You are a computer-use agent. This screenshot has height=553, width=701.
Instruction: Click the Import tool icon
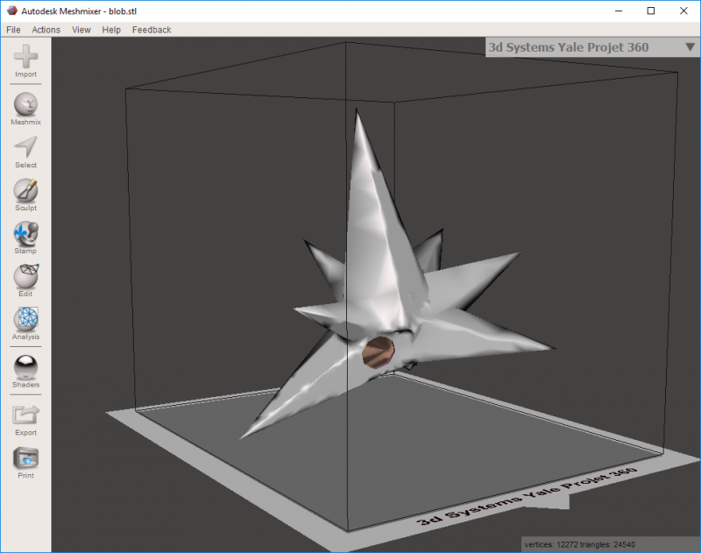(25, 60)
